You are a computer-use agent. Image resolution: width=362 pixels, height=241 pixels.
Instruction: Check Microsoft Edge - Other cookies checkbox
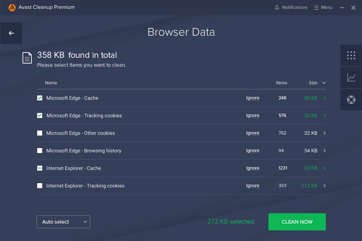[40, 133]
